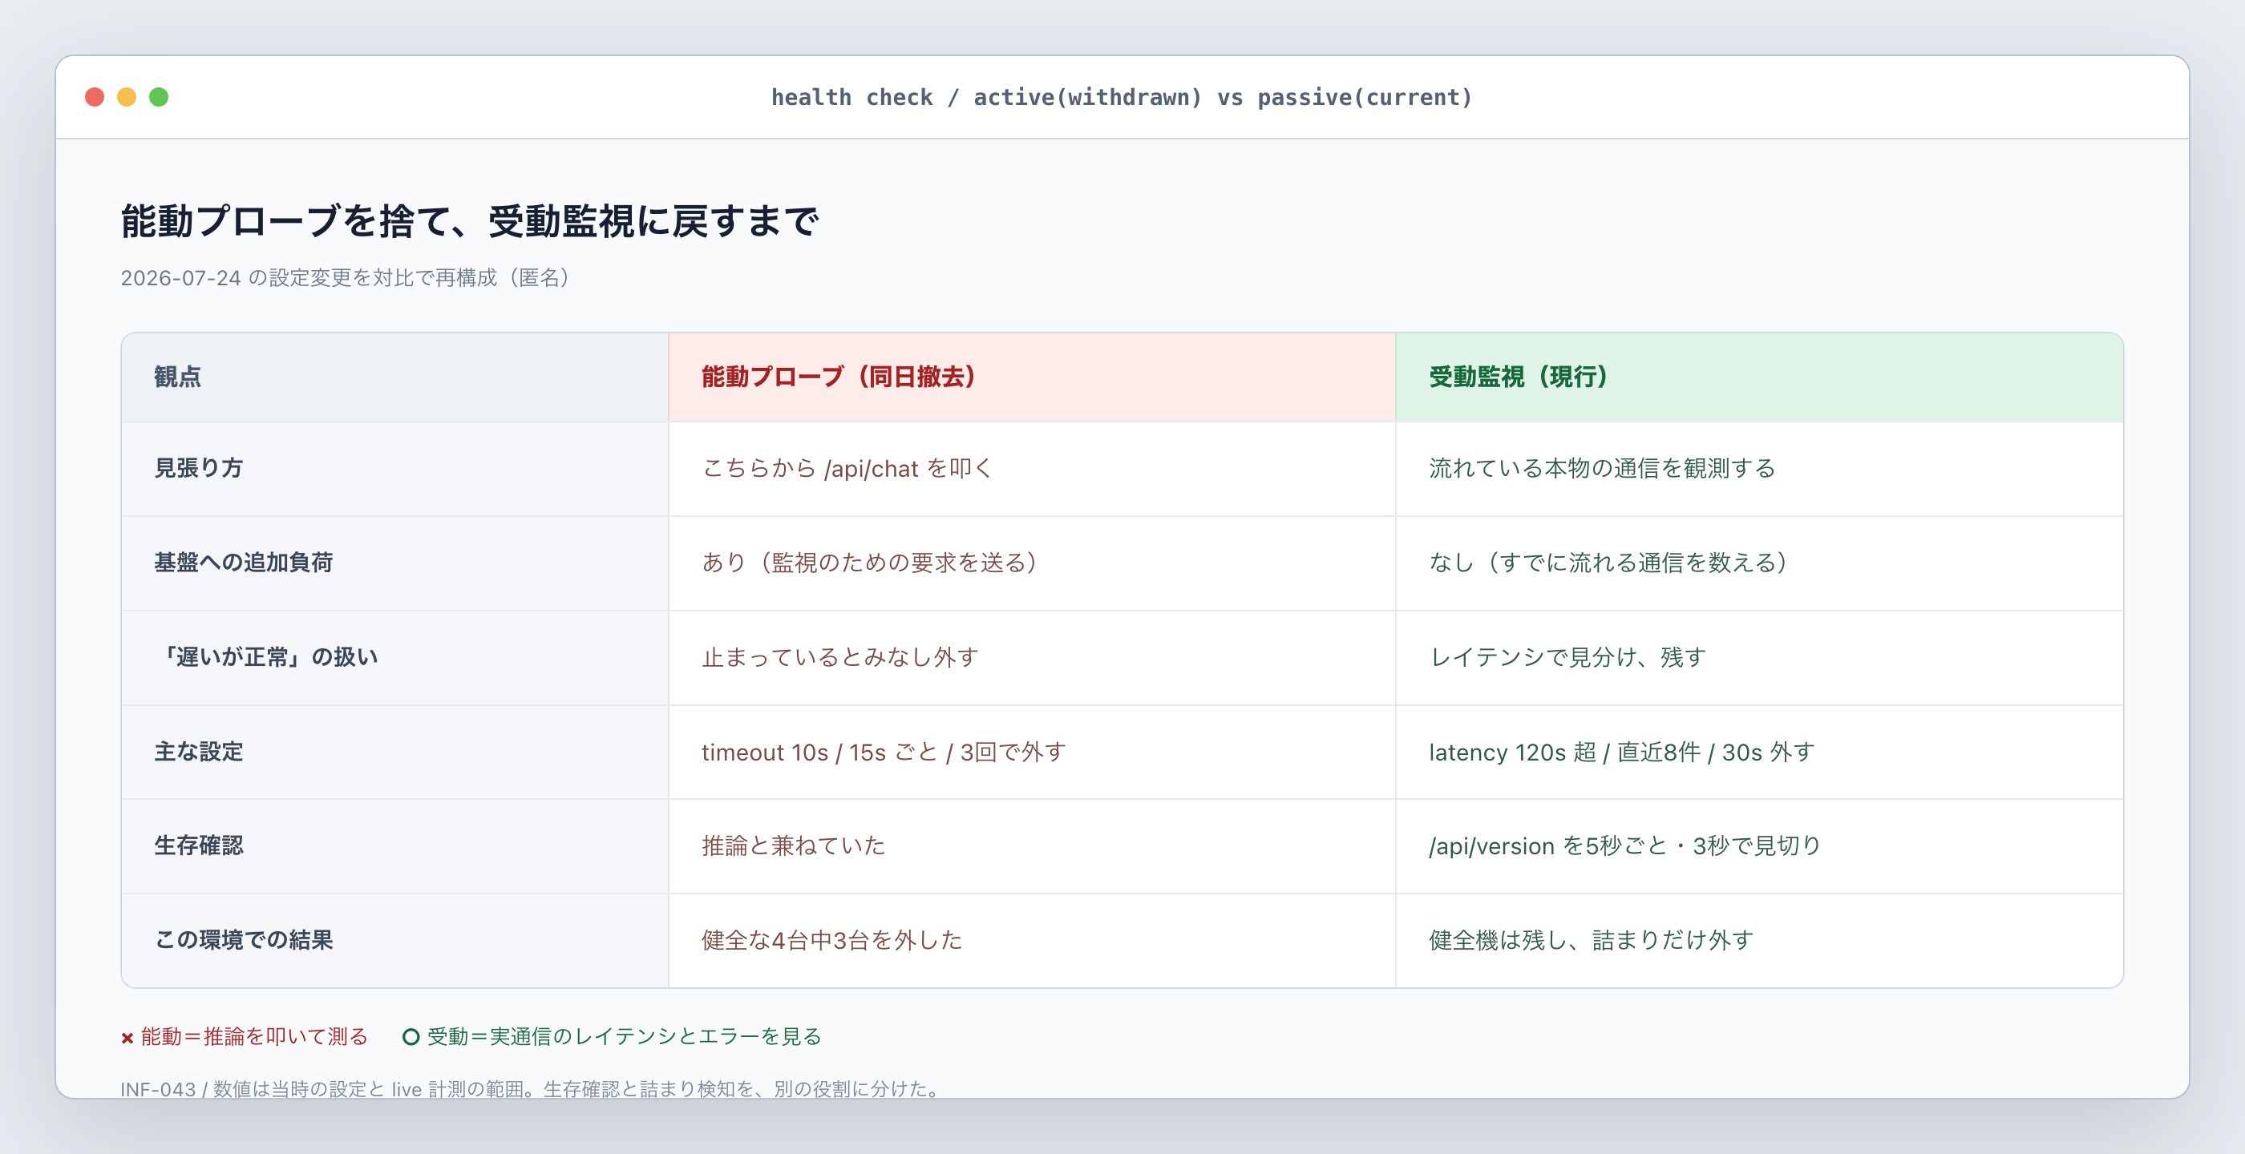The width and height of the screenshot is (2245, 1154).
Task: Click cell あり（監視のための要求を送る）
Action: click(x=1032, y=563)
